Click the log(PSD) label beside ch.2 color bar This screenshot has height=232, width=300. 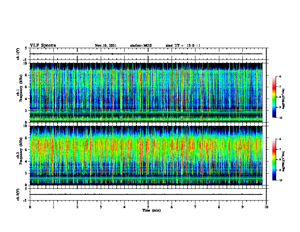click(x=284, y=161)
